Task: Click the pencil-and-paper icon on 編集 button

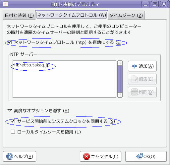Action: (x=135, y=79)
